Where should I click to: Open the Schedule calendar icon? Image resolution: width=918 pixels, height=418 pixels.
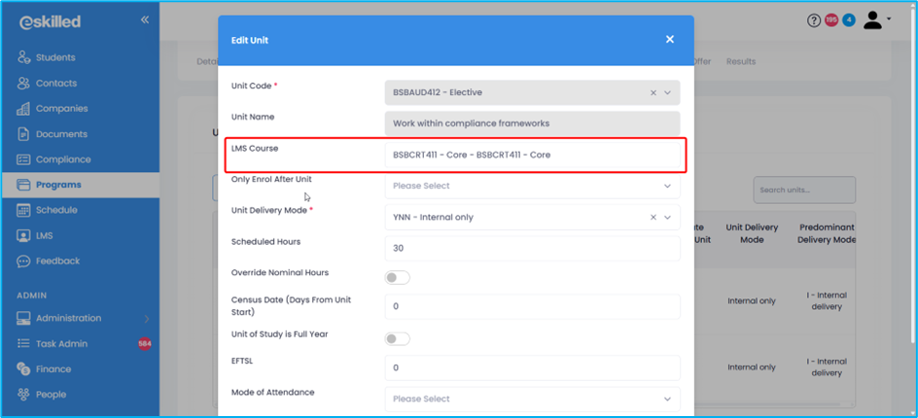[23, 210]
